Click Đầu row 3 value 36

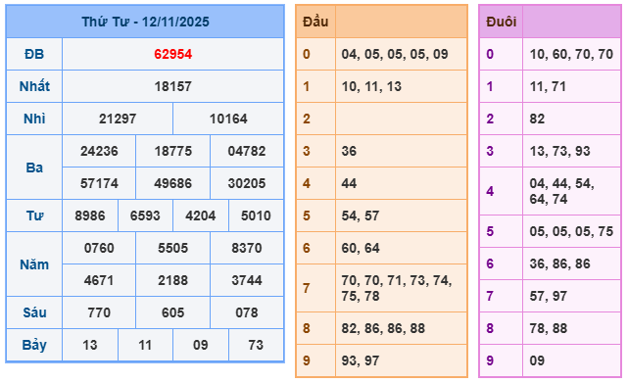349,151
